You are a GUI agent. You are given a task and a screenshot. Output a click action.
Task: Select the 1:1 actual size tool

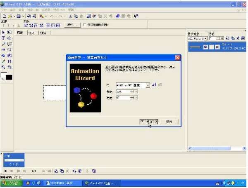(10, 61)
